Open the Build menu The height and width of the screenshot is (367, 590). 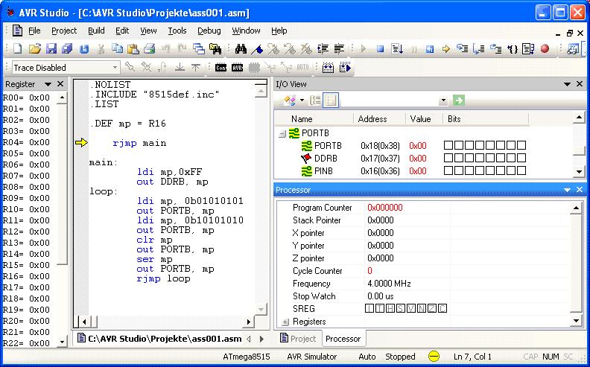tap(96, 31)
